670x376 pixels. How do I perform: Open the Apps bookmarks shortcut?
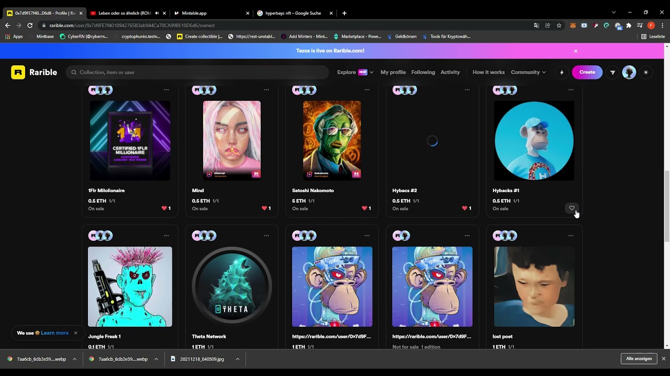point(14,37)
